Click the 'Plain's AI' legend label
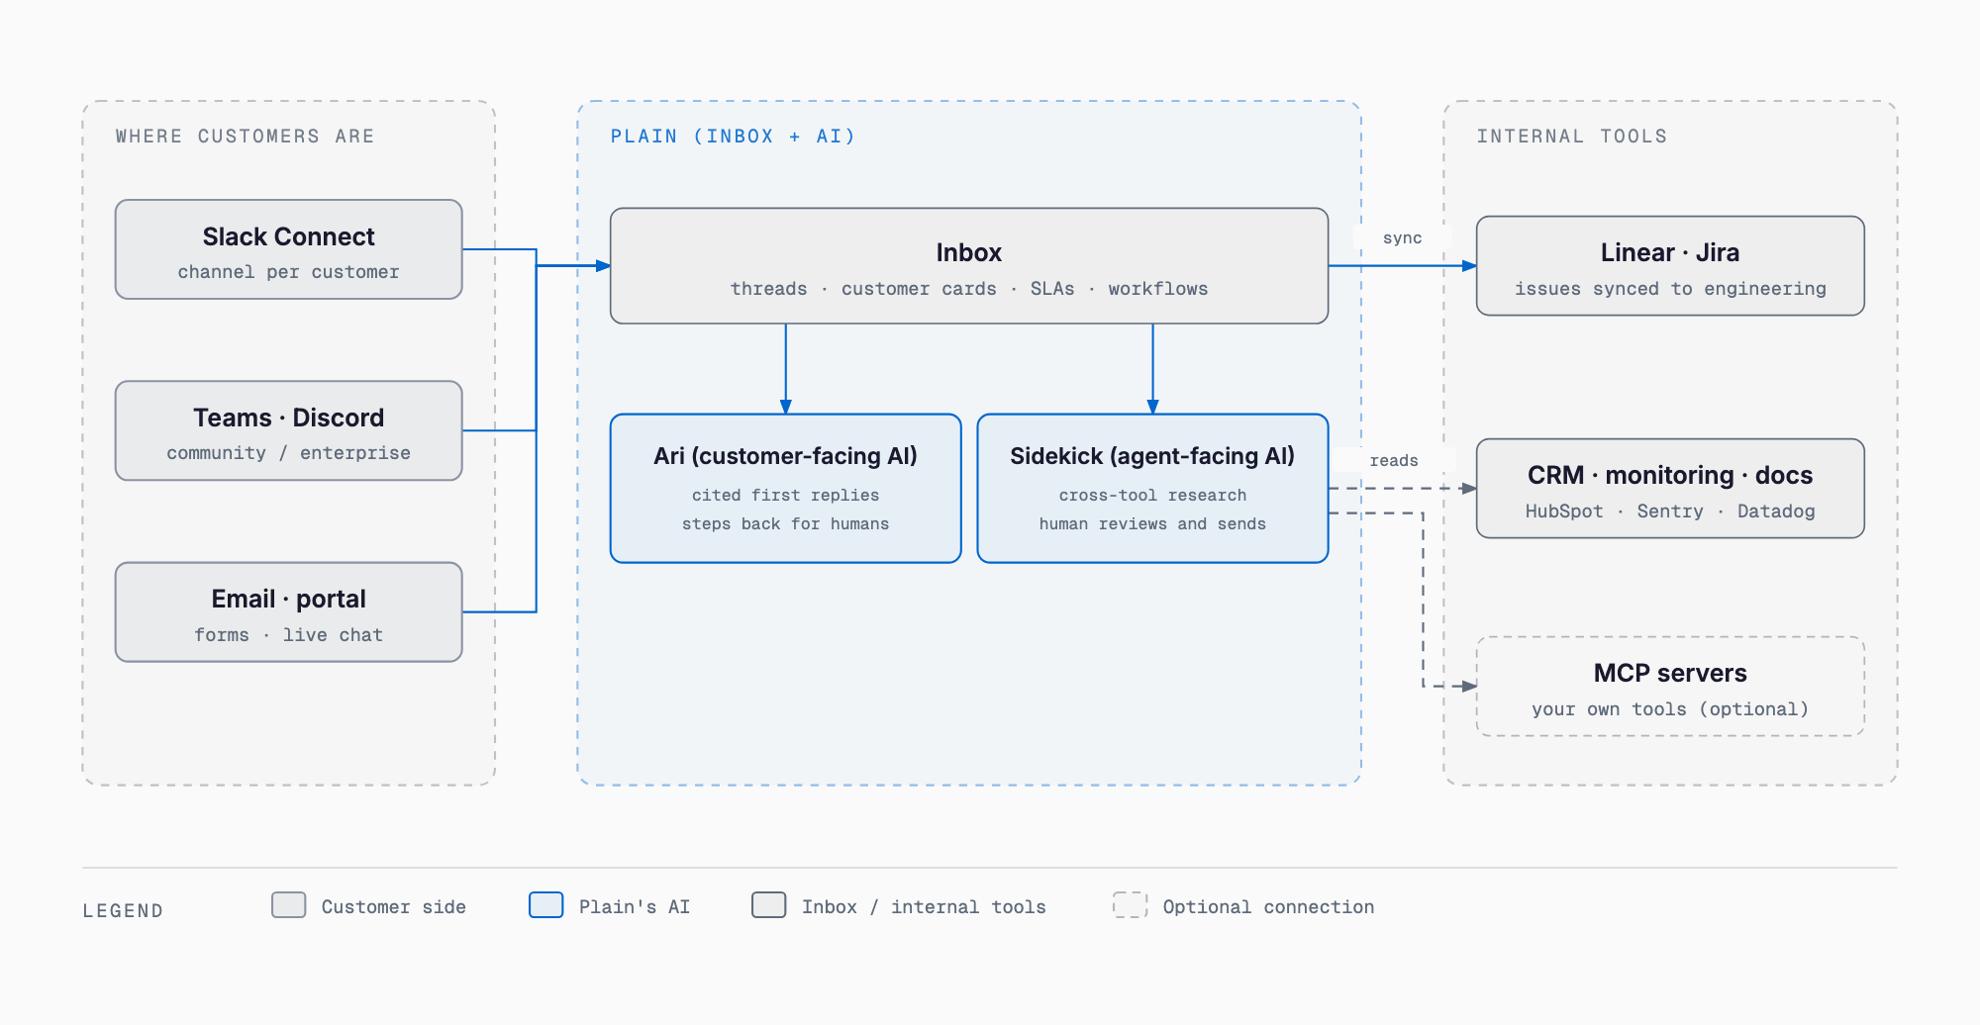Image resolution: width=1980 pixels, height=1025 pixels. click(635, 907)
